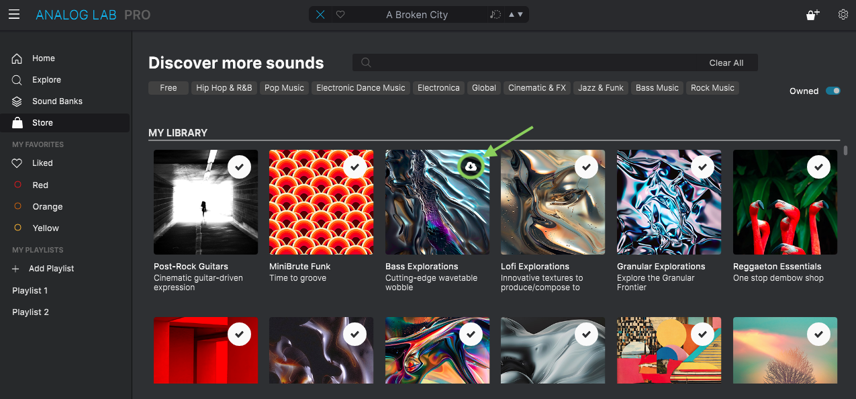The image size is (856, 399).
Task: Open Lofi Explorations artwork thumbnail
Action: 553,202
